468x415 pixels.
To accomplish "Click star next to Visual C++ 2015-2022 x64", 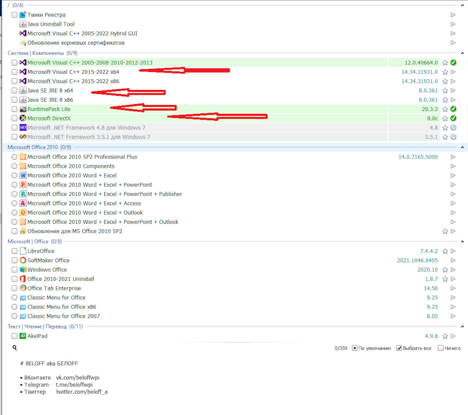I will tap(445, 72).
